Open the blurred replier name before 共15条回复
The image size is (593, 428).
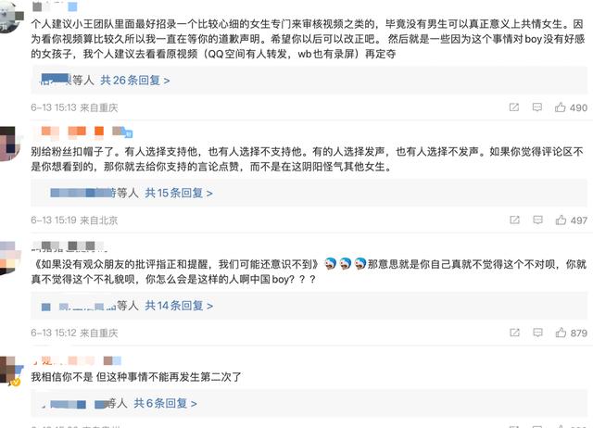83,193
